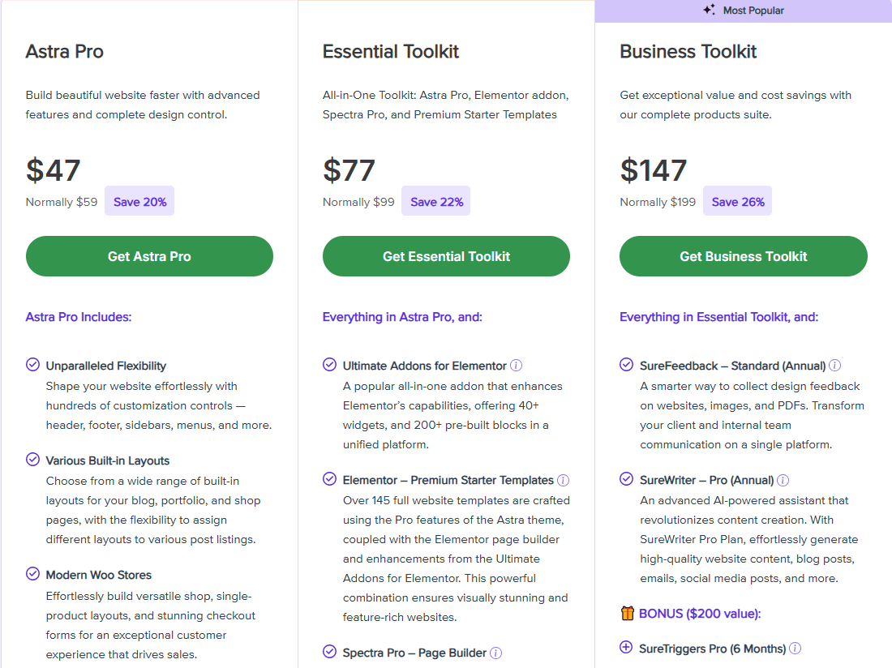
Task: Click the gift icon beside BONUS ($200 value)
Action: pyautogui.click(x=627, y=614)
